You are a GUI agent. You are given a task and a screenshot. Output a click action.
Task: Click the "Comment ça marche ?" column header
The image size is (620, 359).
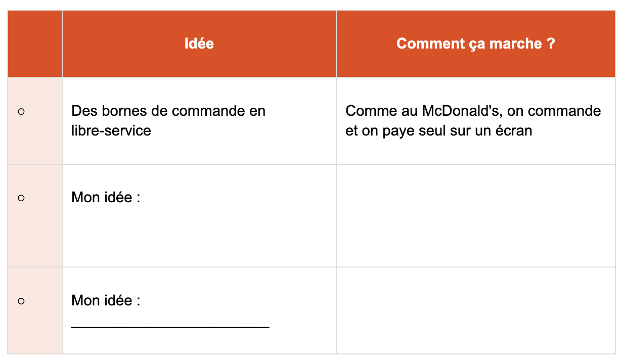(475, 43)
